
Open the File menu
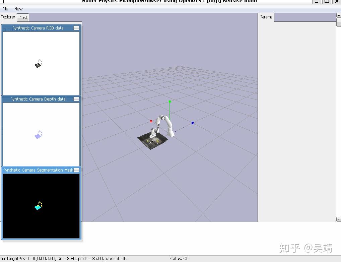(x=5, y=9)
